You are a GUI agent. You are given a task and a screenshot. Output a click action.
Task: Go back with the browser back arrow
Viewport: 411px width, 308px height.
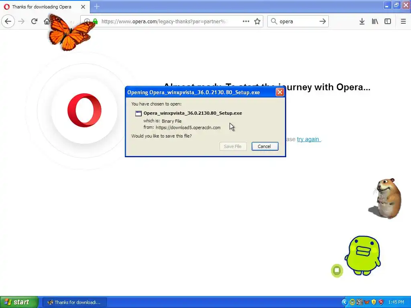tap(8, 21)
